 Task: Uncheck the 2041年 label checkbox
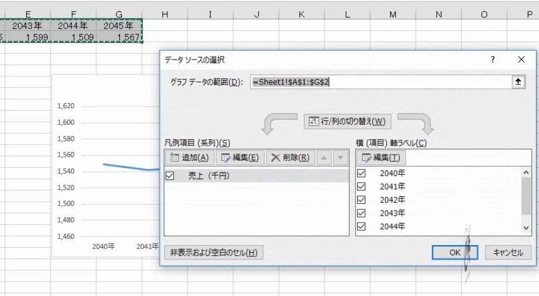coord(361,186)
